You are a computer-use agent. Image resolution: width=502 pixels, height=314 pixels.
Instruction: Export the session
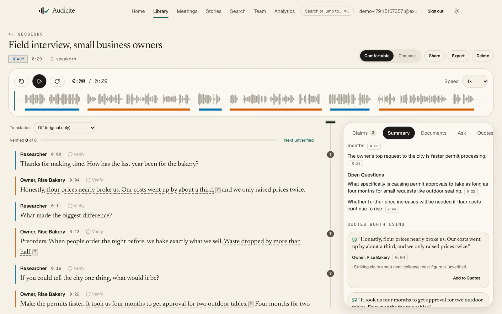[x=458, y=56]
